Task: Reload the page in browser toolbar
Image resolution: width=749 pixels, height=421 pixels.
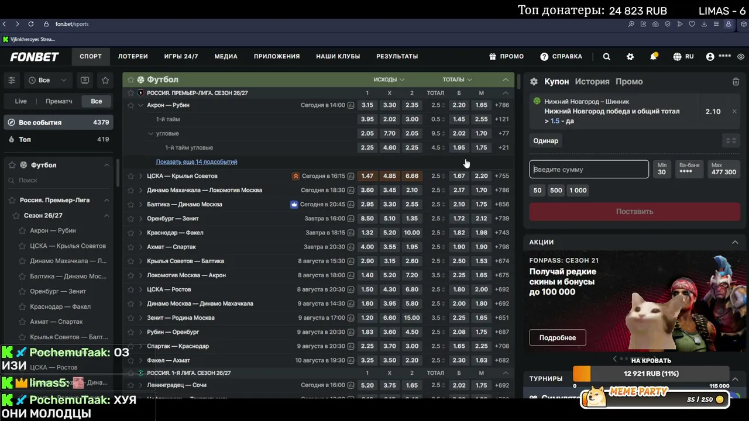Action: pyautogui.click(x=30, y=24)
